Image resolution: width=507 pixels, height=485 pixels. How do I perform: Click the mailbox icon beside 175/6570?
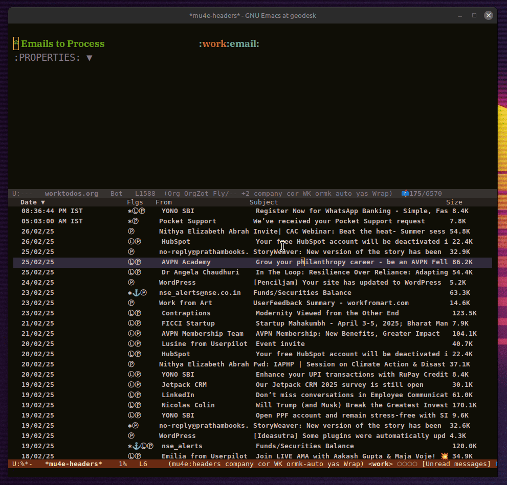click(405, 193)
